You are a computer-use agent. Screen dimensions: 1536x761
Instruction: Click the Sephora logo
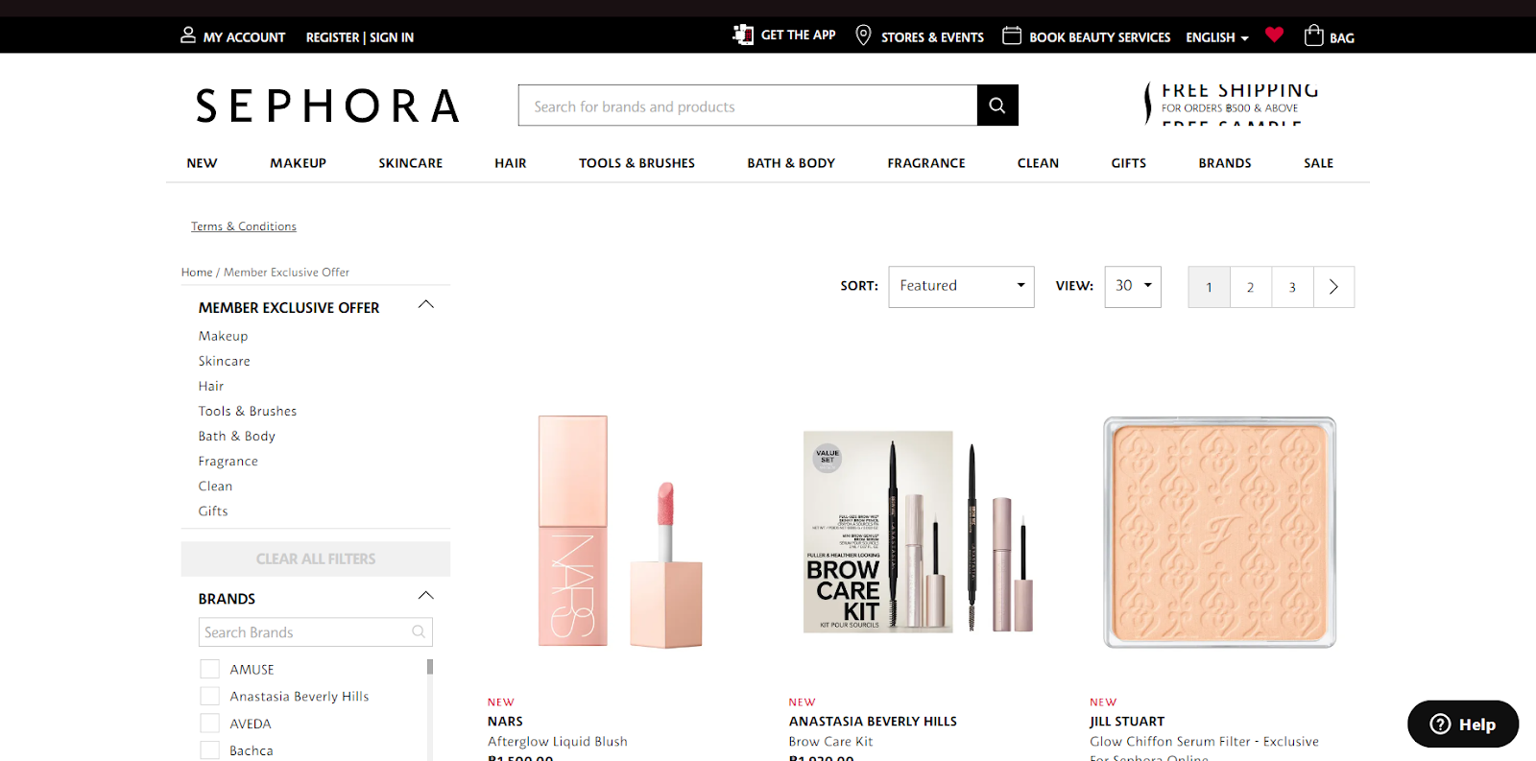click(327, 106)
